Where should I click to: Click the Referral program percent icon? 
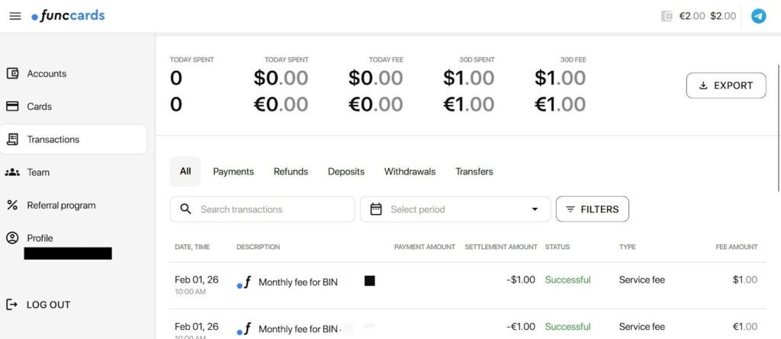tap(12, 205)
